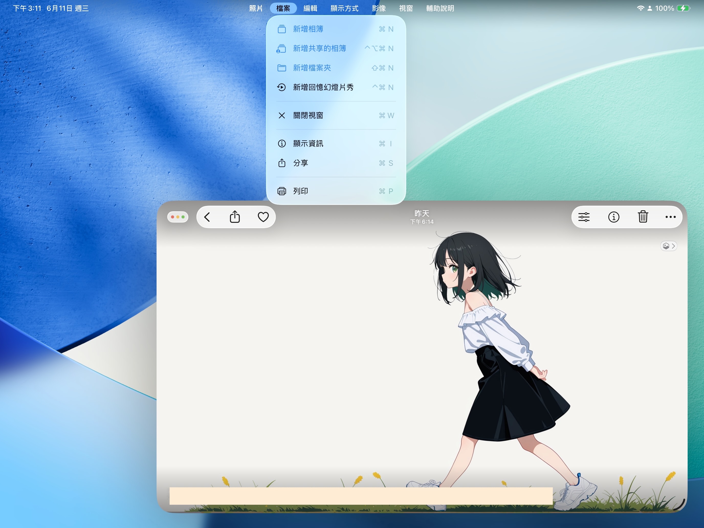This screenshot has width=704, height=528.
Task: Open the 視窗 menu
Action: [x=406, y=8]
